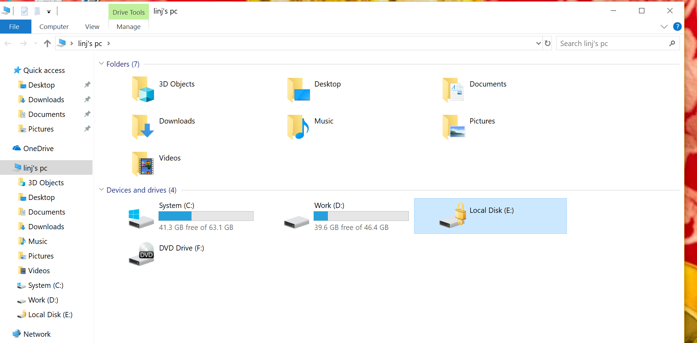Open Music in the navigation pane
Image resolution: width=697 pixels, height=343 pixels.
(38, 241)
